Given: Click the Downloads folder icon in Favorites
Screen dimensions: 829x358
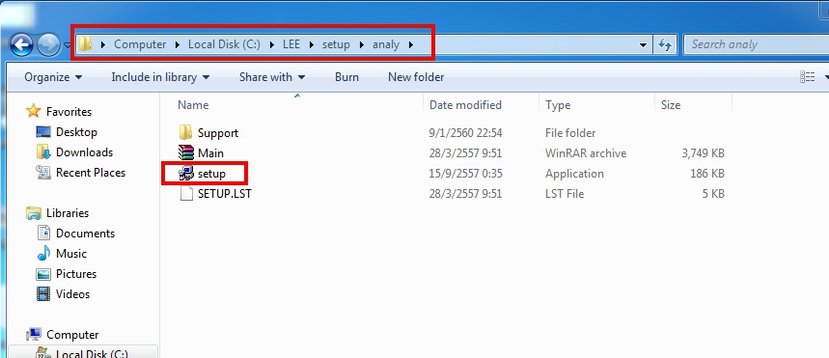Looking at the screenshot, I should tap(43, 152).
